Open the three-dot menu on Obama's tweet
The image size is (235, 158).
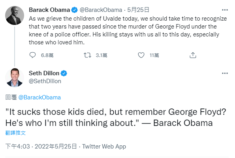225,10
